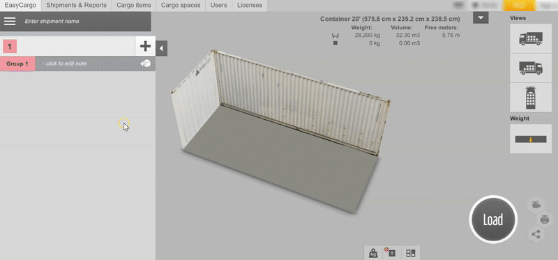558x260 pixels.
Task: Open the container type dropdown arrow
Action: tap(481, 18)
